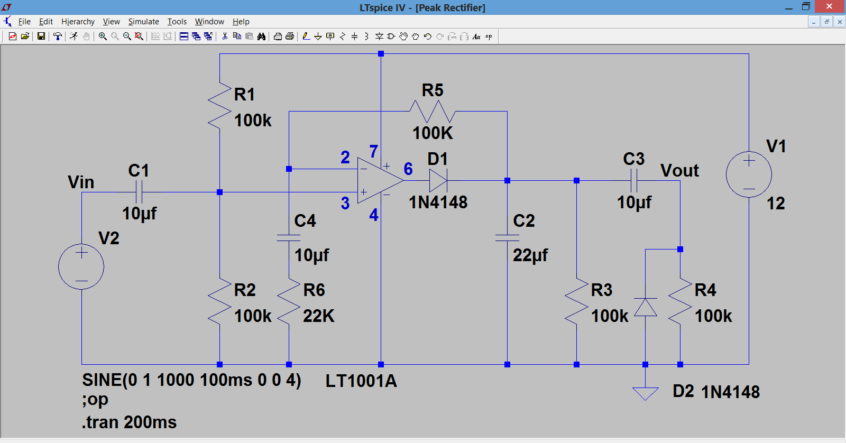846x443 pixels.
Task: Save the schematic with floppy icon
Action: 41,36
